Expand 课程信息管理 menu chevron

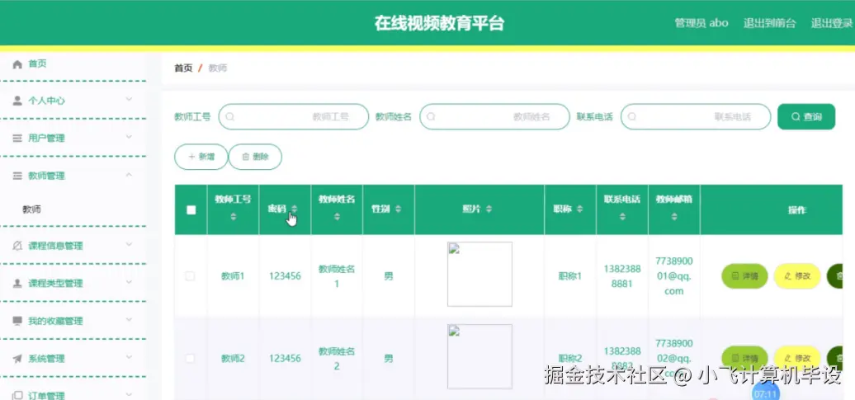(x=129, y=245)
